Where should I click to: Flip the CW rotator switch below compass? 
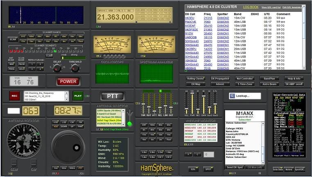click(34, 163)
